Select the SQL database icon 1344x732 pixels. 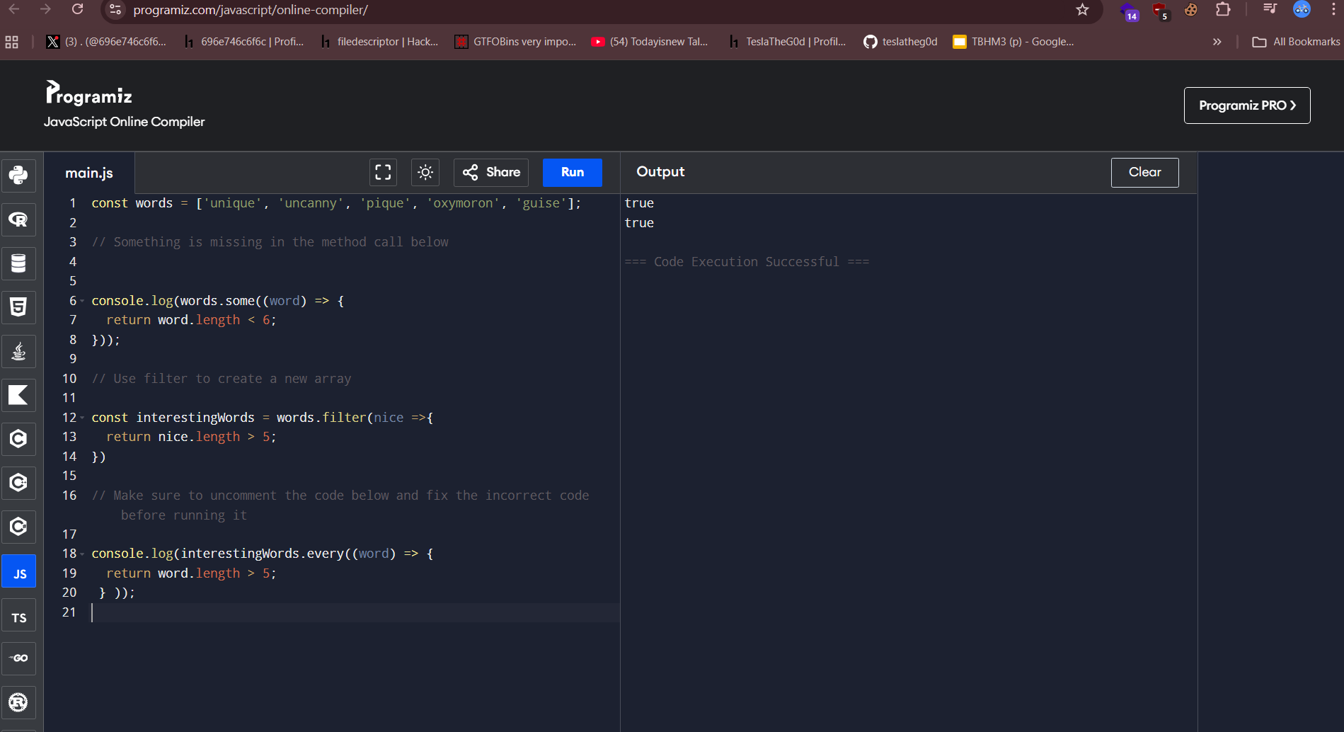[x=18, y=263]
